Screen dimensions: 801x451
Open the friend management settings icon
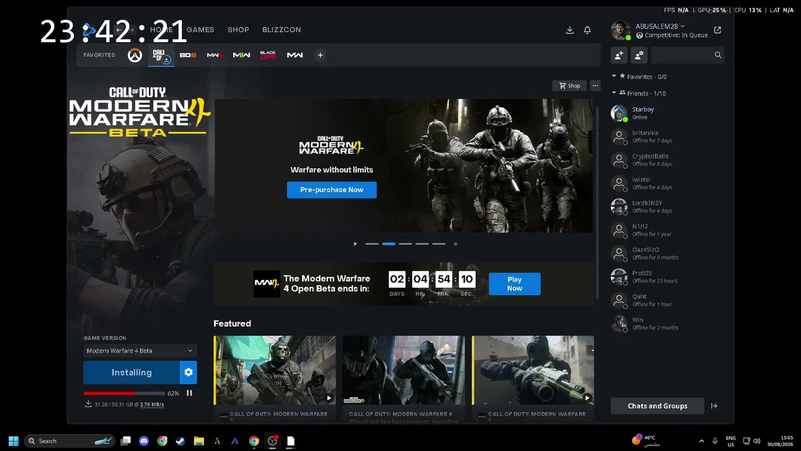639,55
